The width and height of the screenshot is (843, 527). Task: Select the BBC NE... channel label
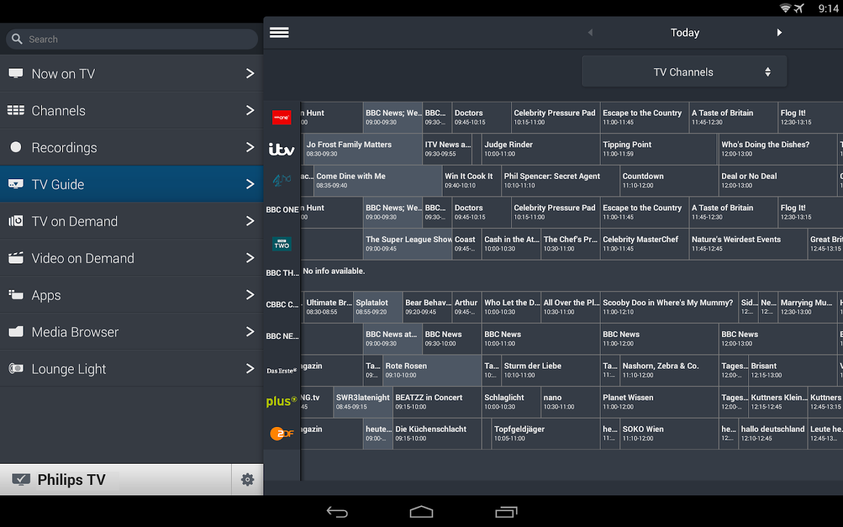282,336
